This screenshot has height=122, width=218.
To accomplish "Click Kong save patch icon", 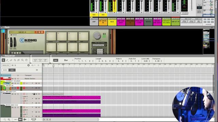I will click(42, 32).
